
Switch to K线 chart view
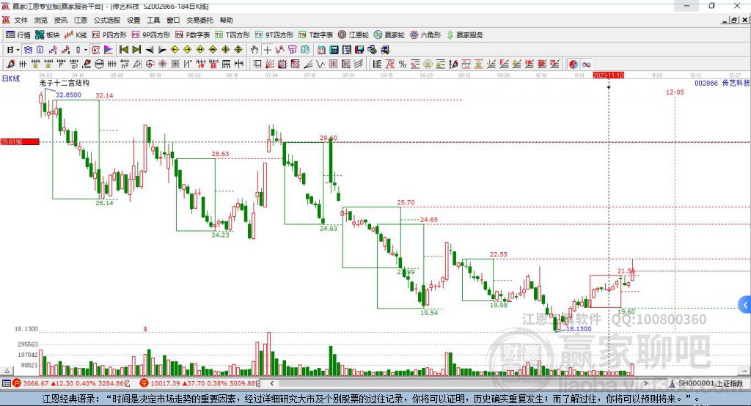tap(76, 35)
